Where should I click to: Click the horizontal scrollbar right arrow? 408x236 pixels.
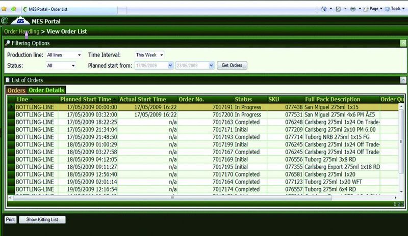[x=396, y=198]
